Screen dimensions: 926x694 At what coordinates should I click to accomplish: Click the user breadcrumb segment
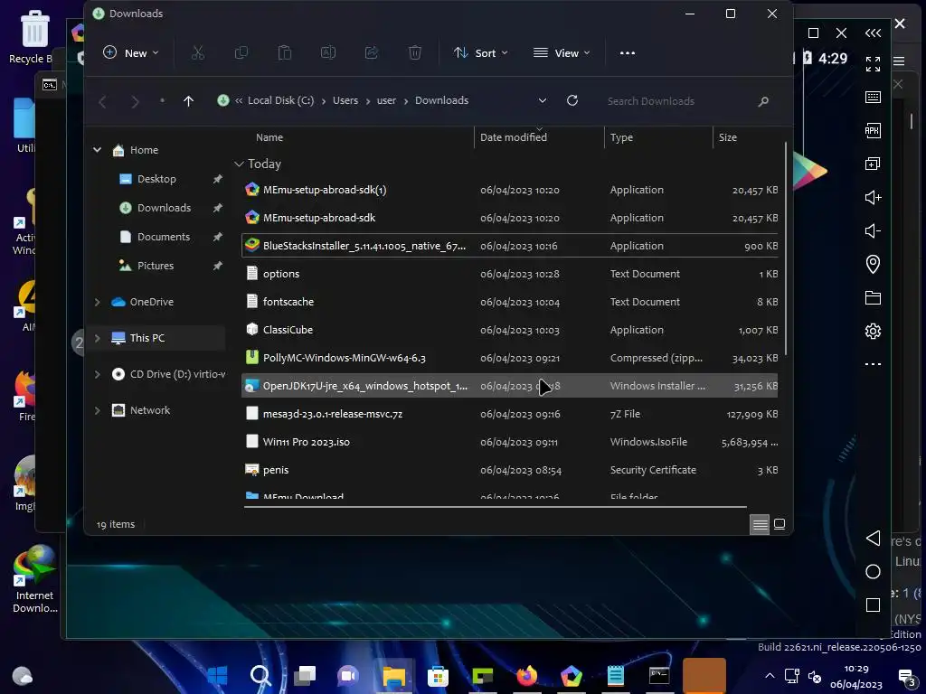coord(386,100)
